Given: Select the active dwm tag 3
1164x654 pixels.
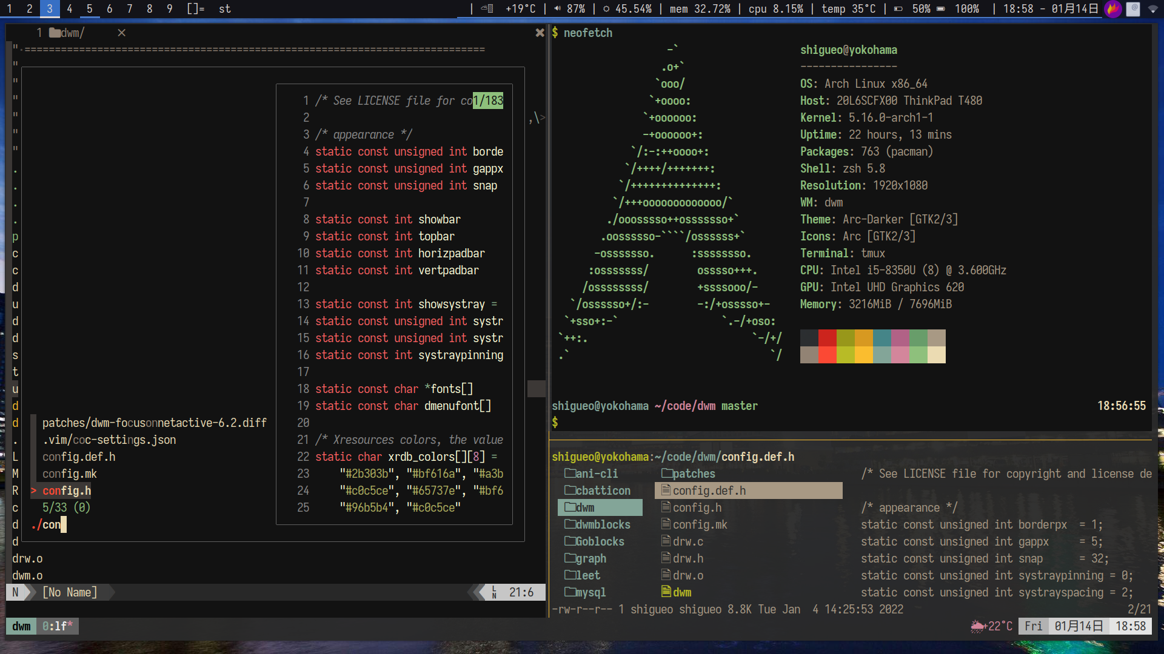Looking at the screenshot, I should (x=50, y=8).
